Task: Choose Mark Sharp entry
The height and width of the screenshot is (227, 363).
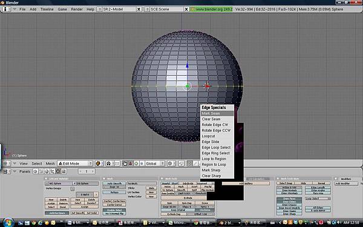Action: 217,170
